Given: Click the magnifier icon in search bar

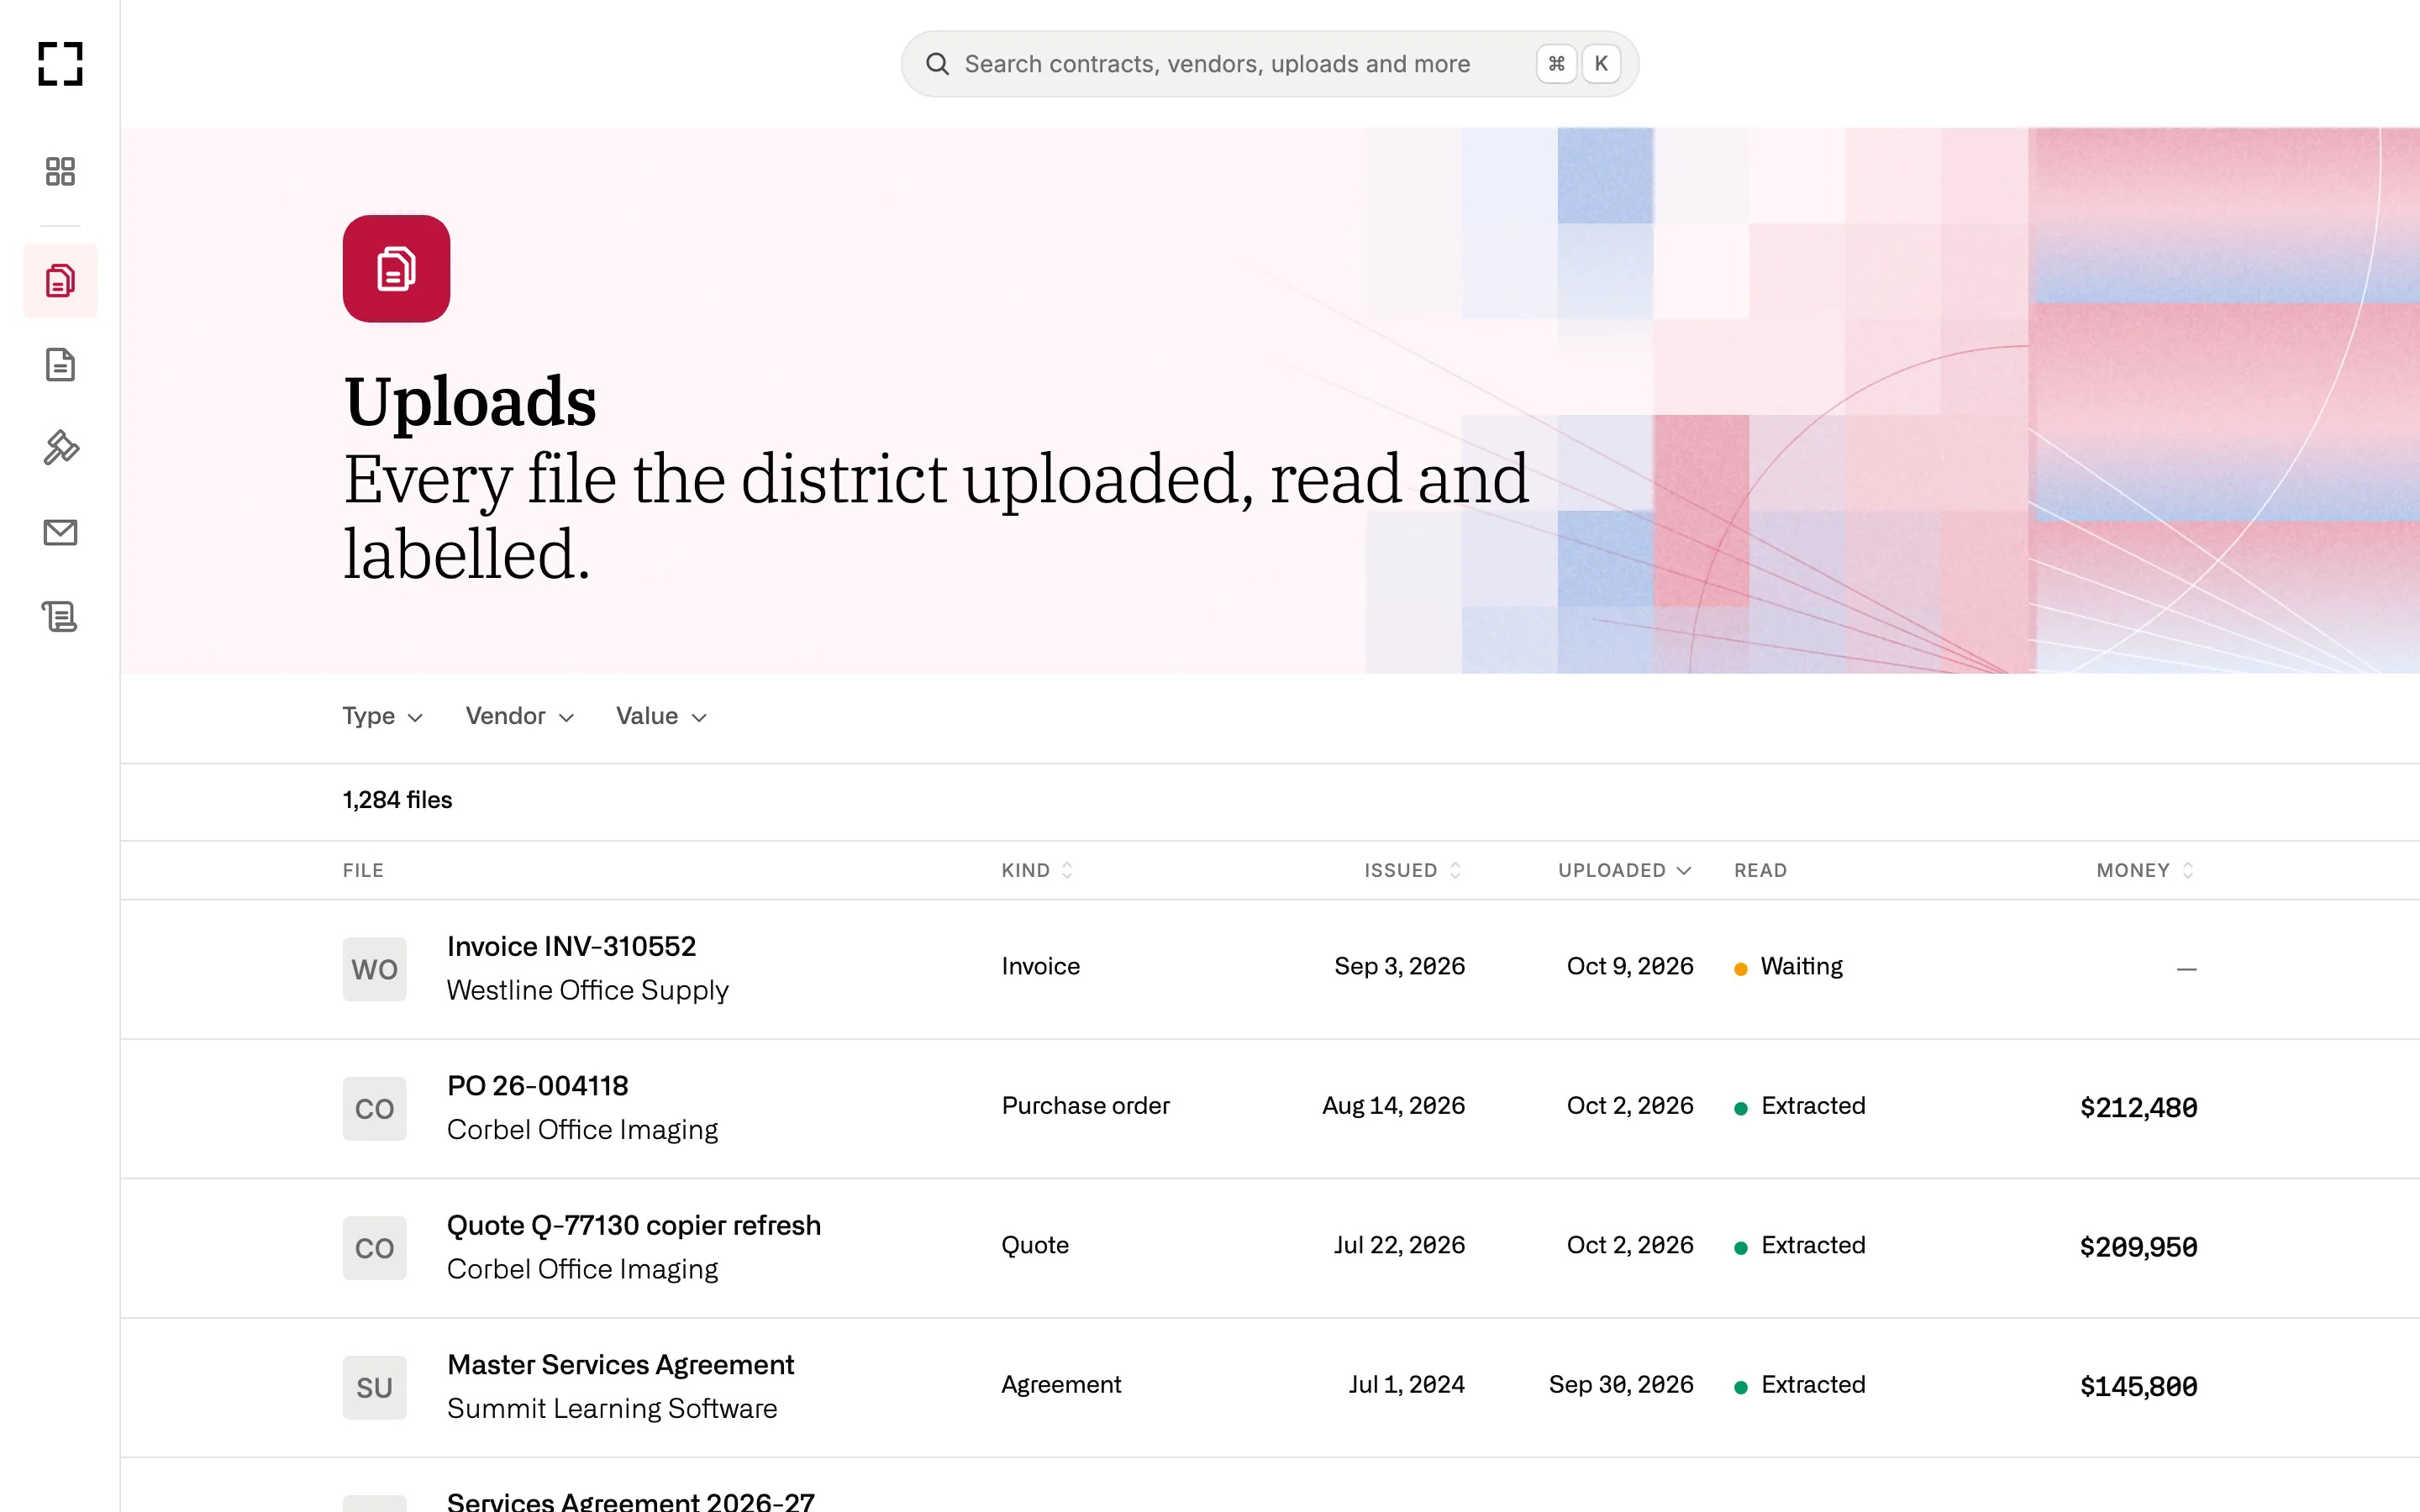Looking at the screenshot, I should pyautogui.click(x=937, y=64).
